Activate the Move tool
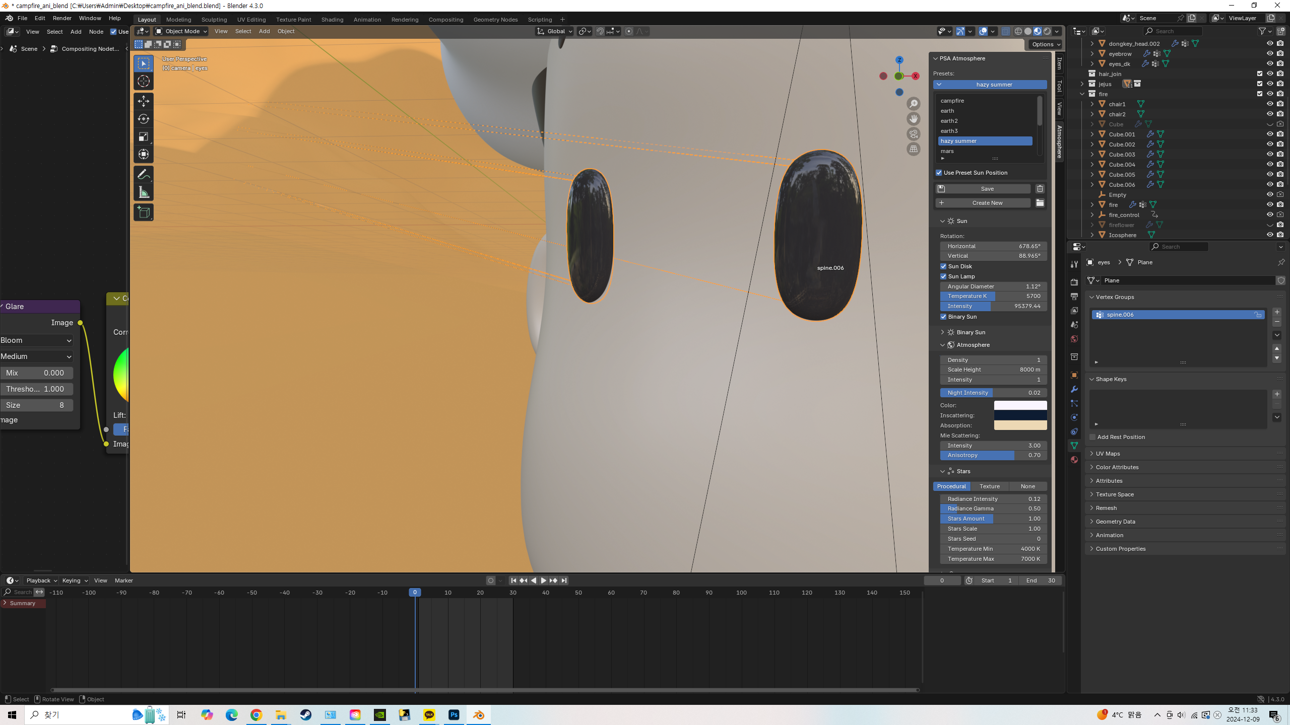Viewport: 1290px width, 725px height. coord(144,101)
